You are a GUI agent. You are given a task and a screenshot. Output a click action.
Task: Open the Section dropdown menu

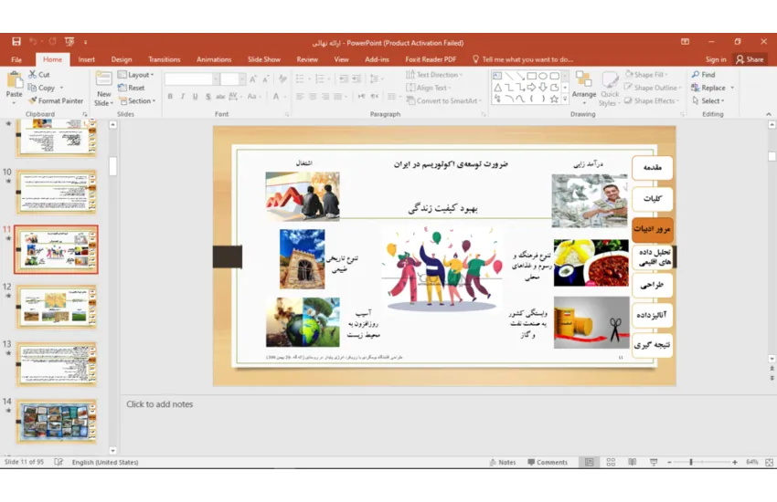click(137, 100)
